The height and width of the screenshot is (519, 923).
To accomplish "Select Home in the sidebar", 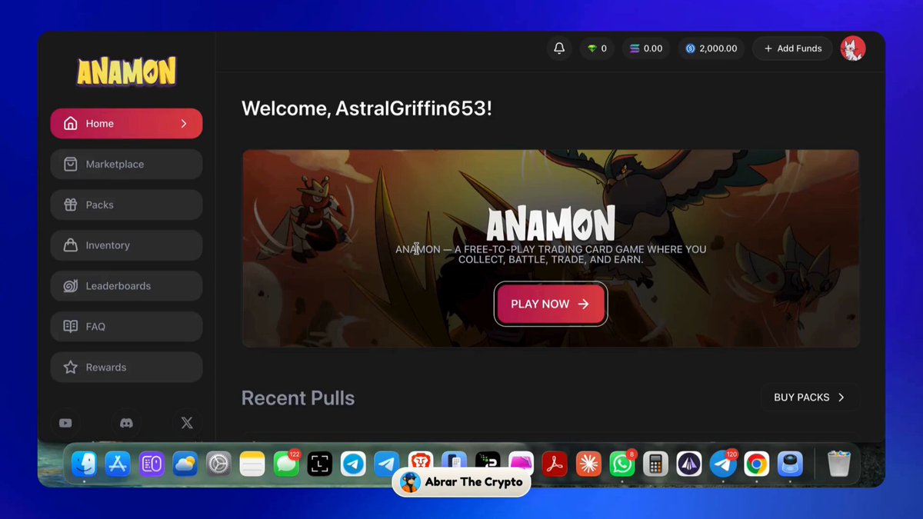I will point(126,124).
